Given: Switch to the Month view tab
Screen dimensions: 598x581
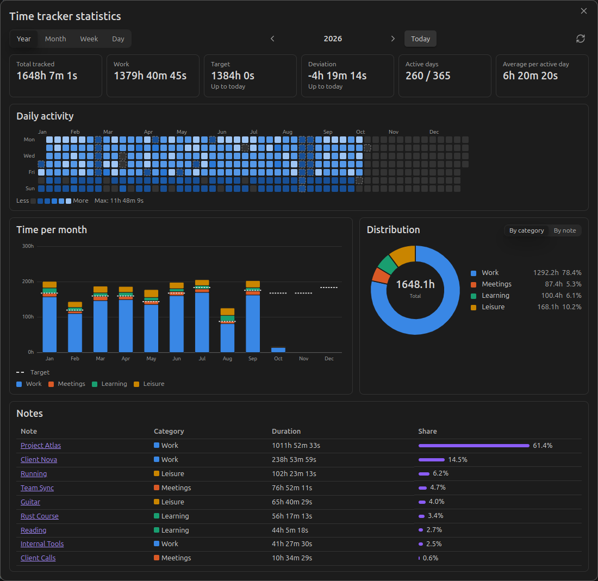Looking at the screenshot, I should click(x=55, y=39).
